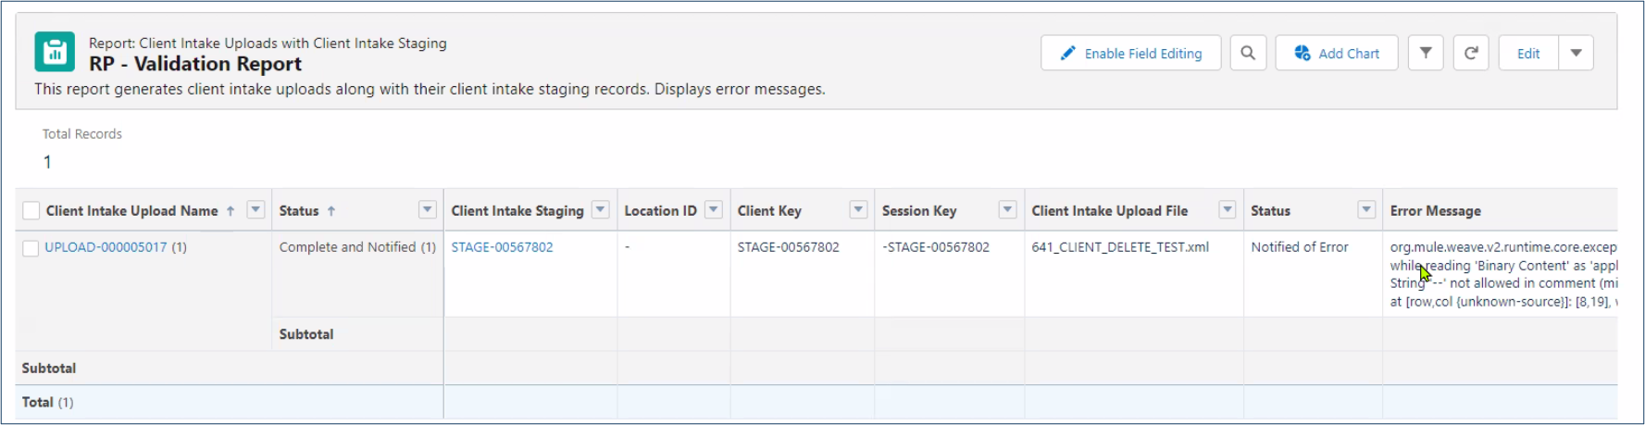Click Enable Field Editing pencil button
The height and width of the screenshot is (425, 1645).
(1130, 54)
